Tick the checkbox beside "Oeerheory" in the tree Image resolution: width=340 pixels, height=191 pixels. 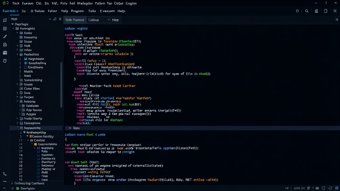[39, 162]
